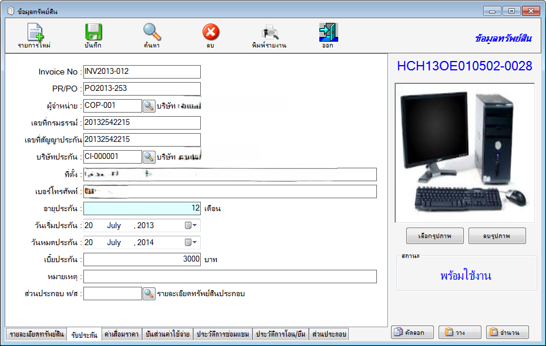Screen dimensions: 546x346
Task: Focus the Invoice No field
Action: tap(142, 72)
